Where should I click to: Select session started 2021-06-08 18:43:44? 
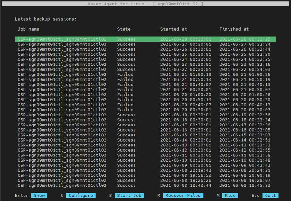point(145,186)
